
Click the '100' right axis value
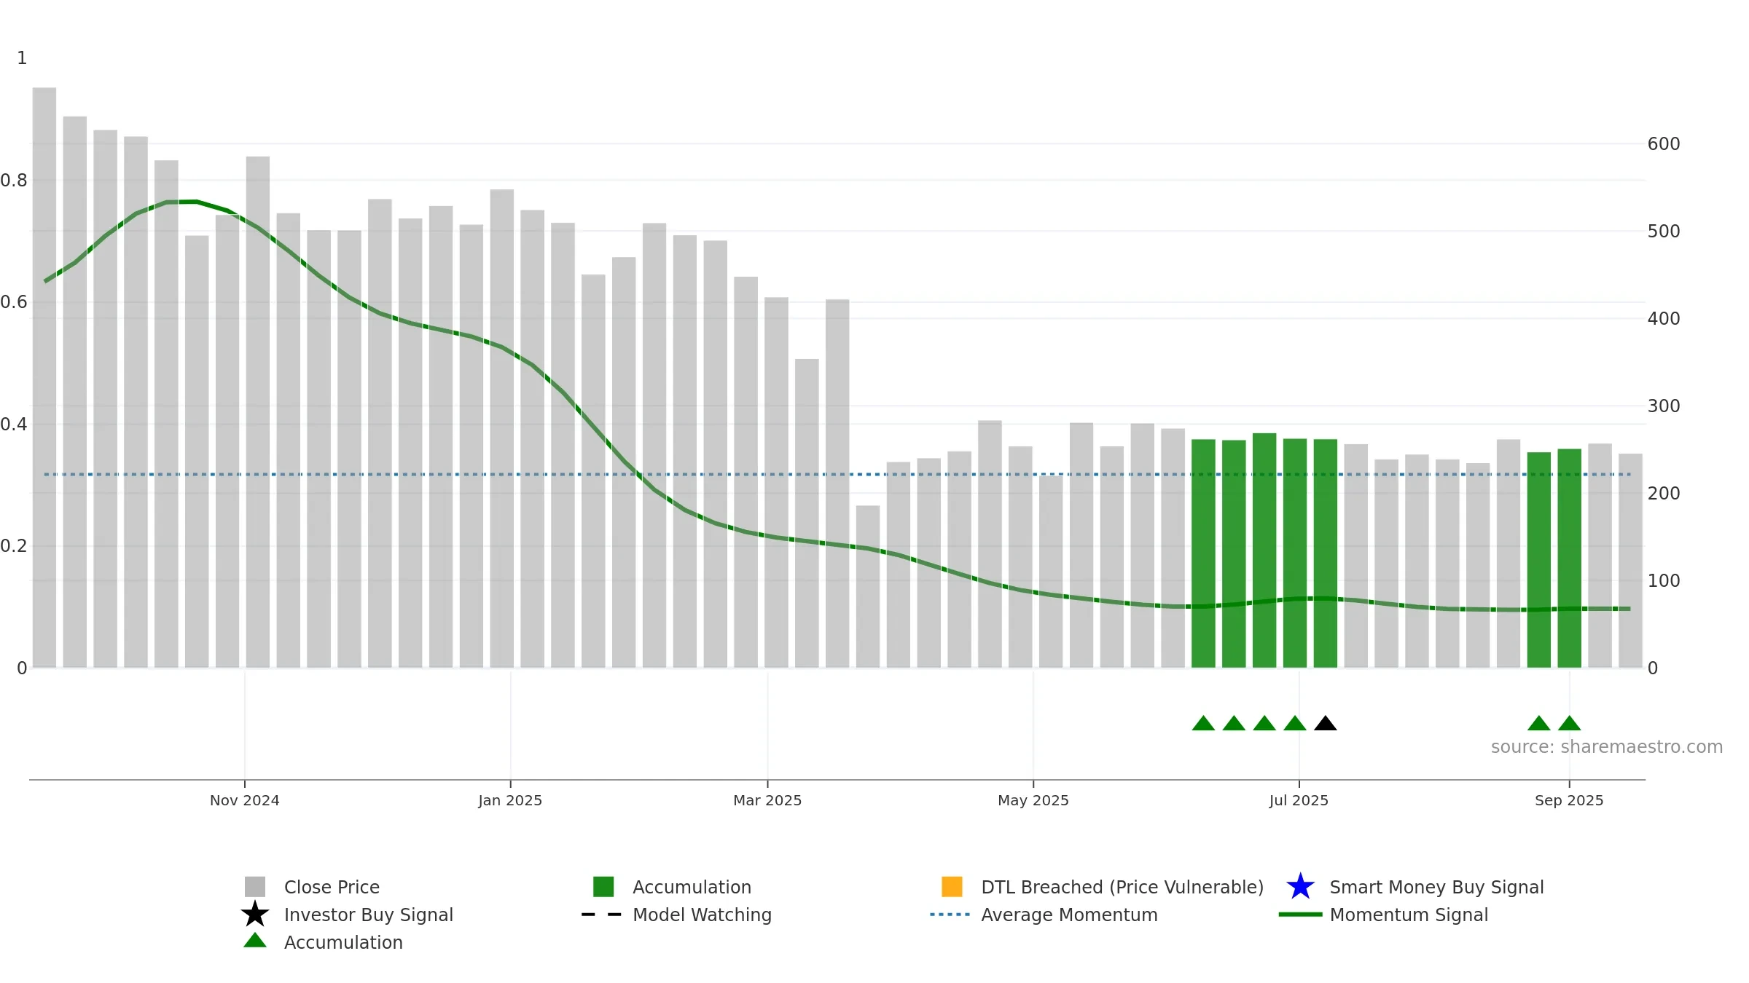click(x=1664, y=580)
